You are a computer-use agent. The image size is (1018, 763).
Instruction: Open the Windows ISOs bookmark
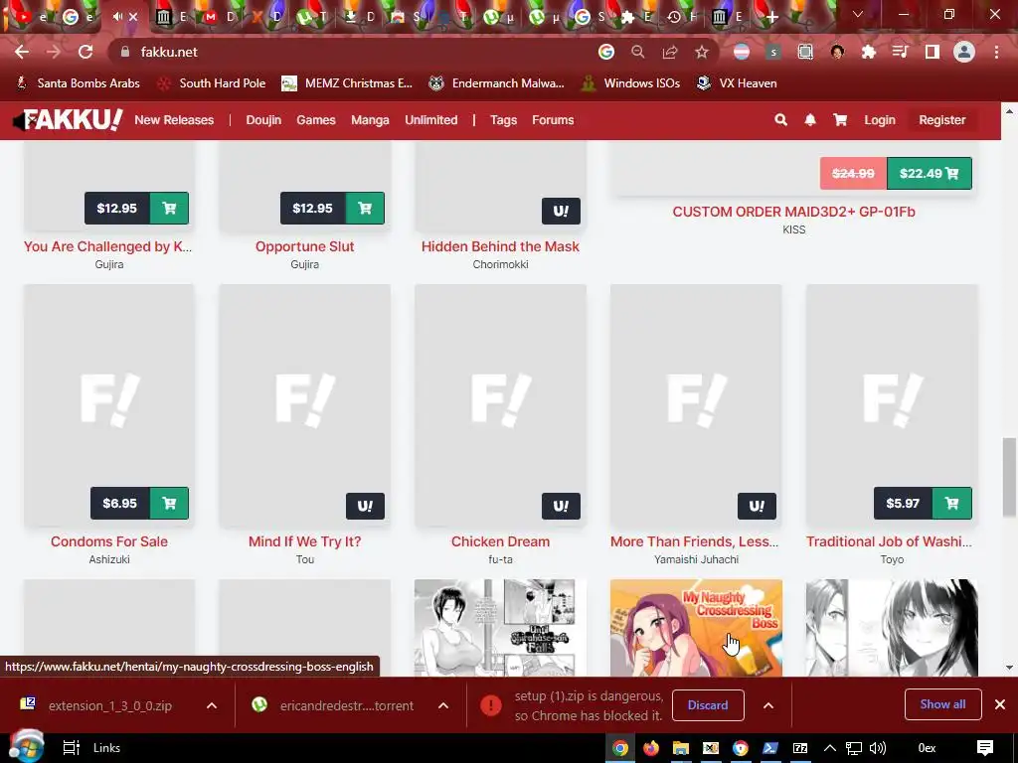tap(629, 83)
